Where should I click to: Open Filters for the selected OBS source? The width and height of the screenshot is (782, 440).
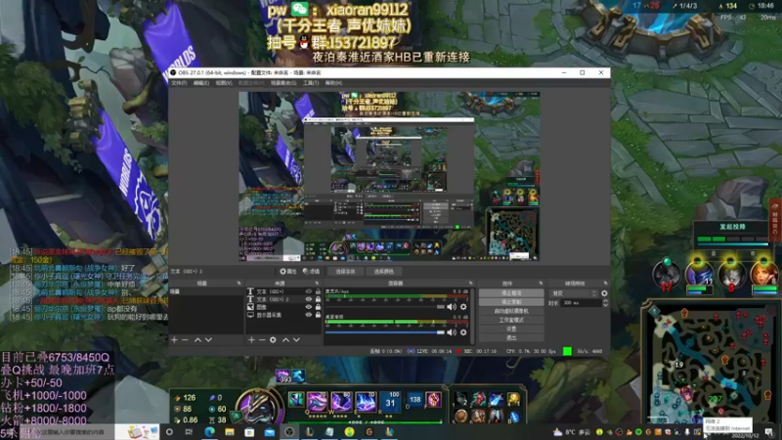(x=311, y=272)
